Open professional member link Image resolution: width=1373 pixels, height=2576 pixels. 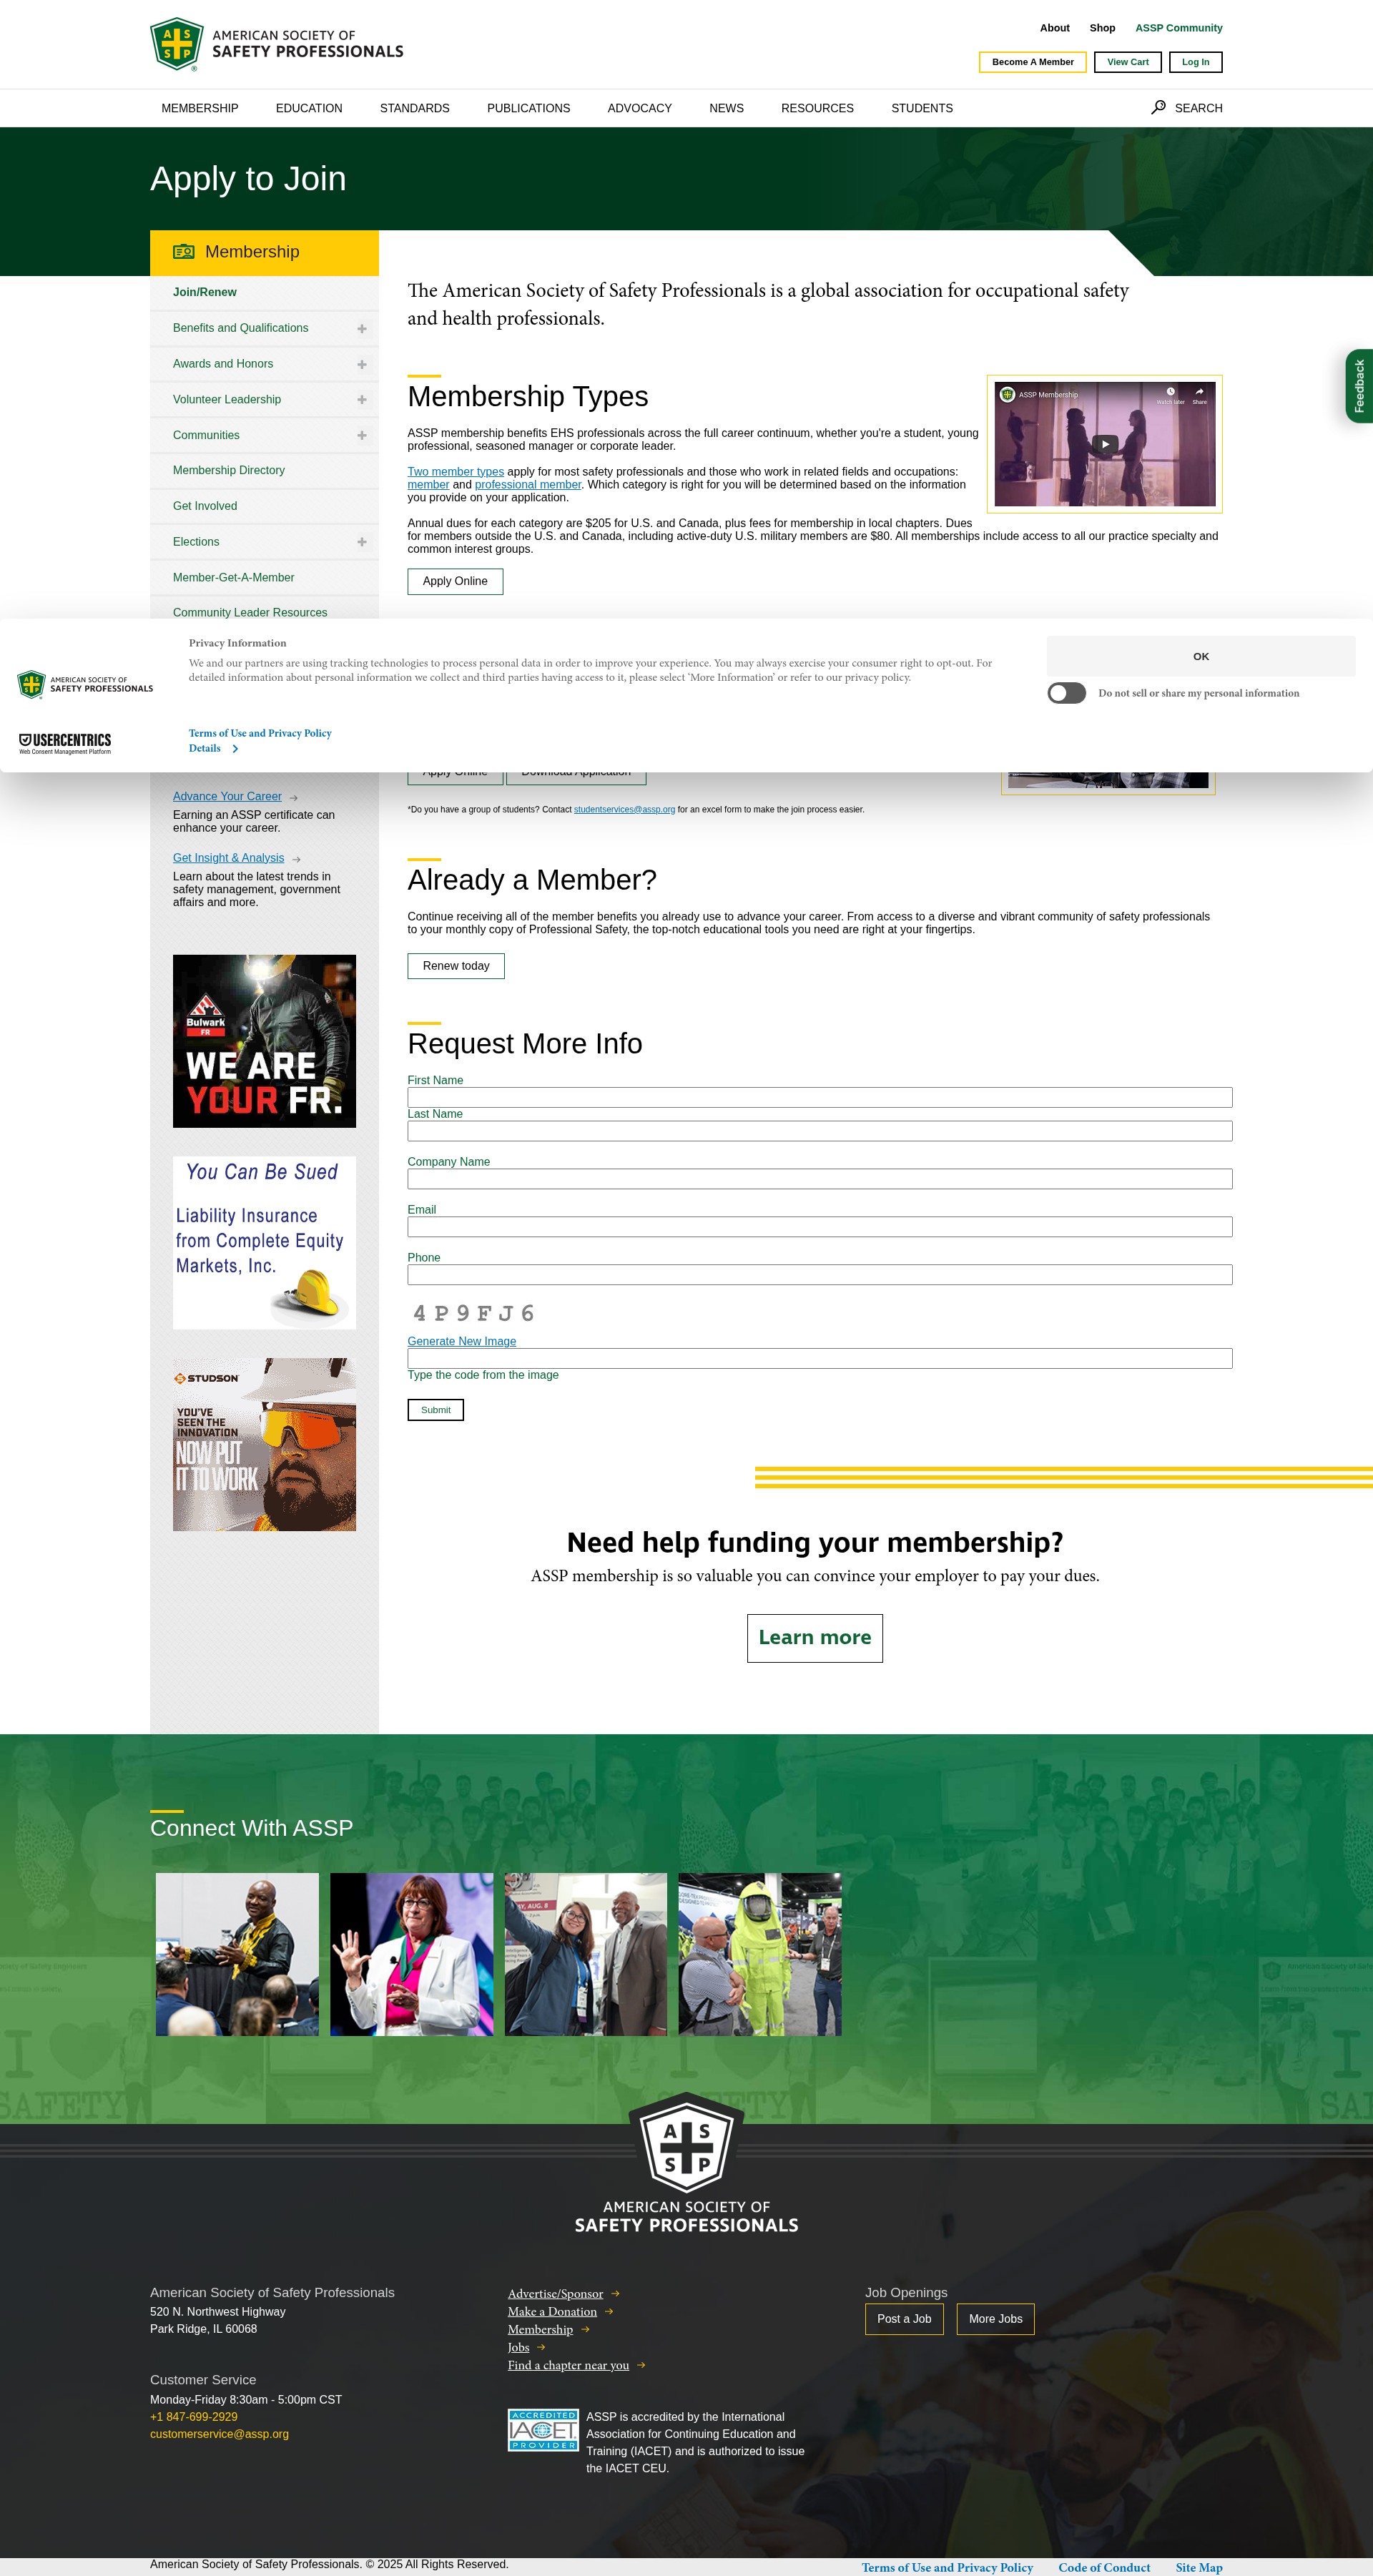(527, 485)
